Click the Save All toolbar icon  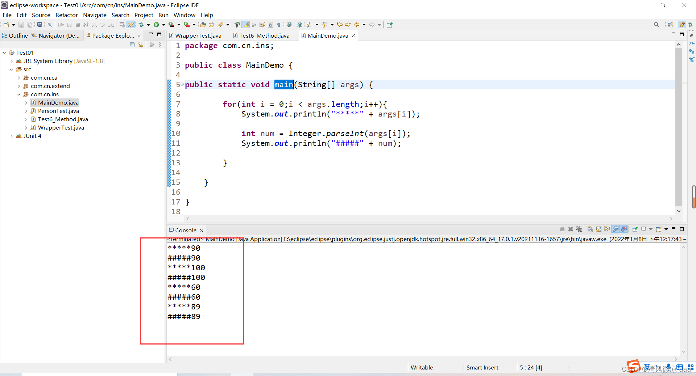[x=30, y=25]
